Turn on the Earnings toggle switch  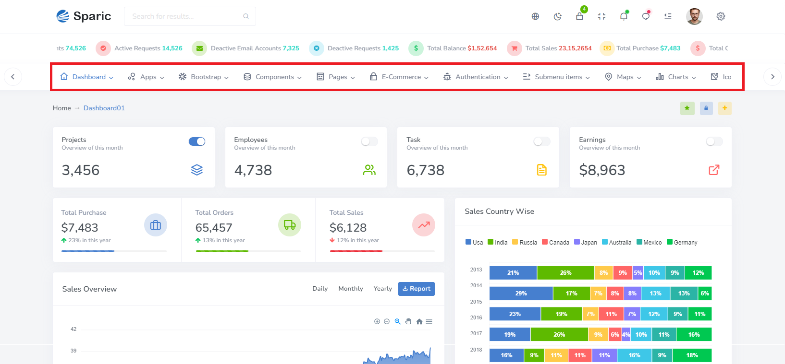[714, 141]
